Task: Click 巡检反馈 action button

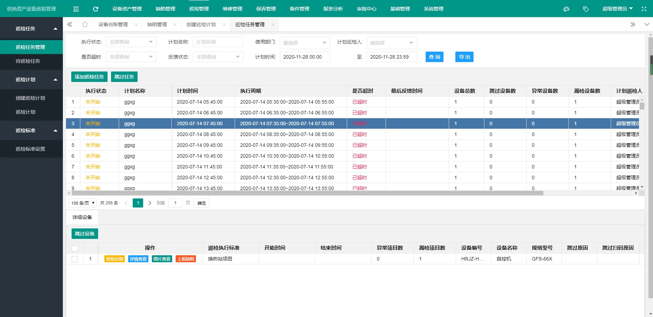Action: 115,259
